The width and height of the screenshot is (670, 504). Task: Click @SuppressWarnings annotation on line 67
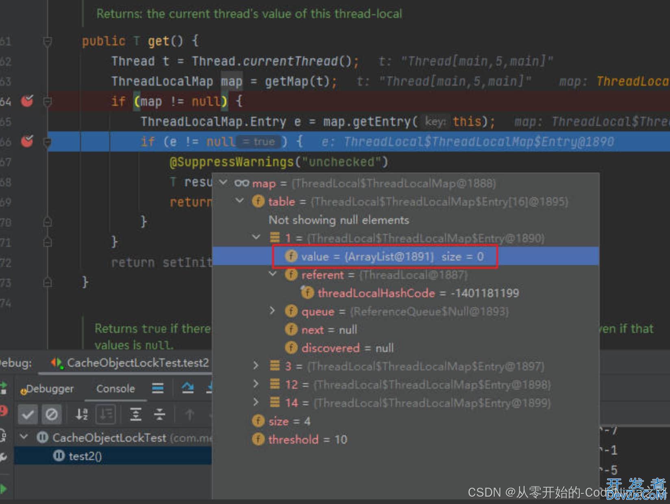(231, 162)
